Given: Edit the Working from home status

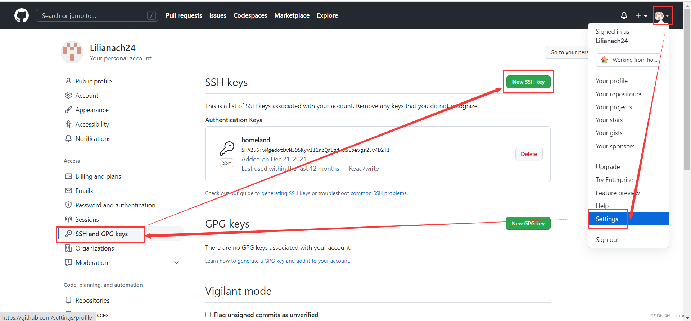Looking at the screenshot, I should [628, 60].
